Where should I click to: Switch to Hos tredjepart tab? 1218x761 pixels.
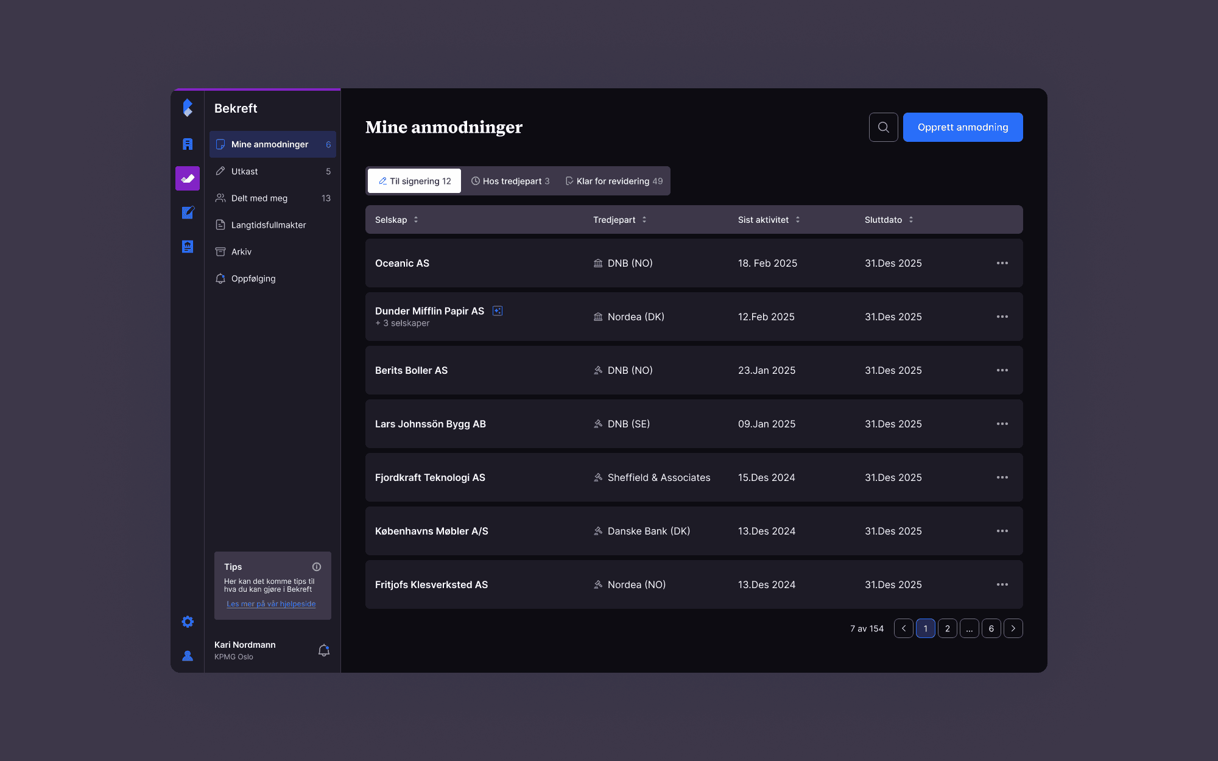pyautogui.click(x=510, y=181)
